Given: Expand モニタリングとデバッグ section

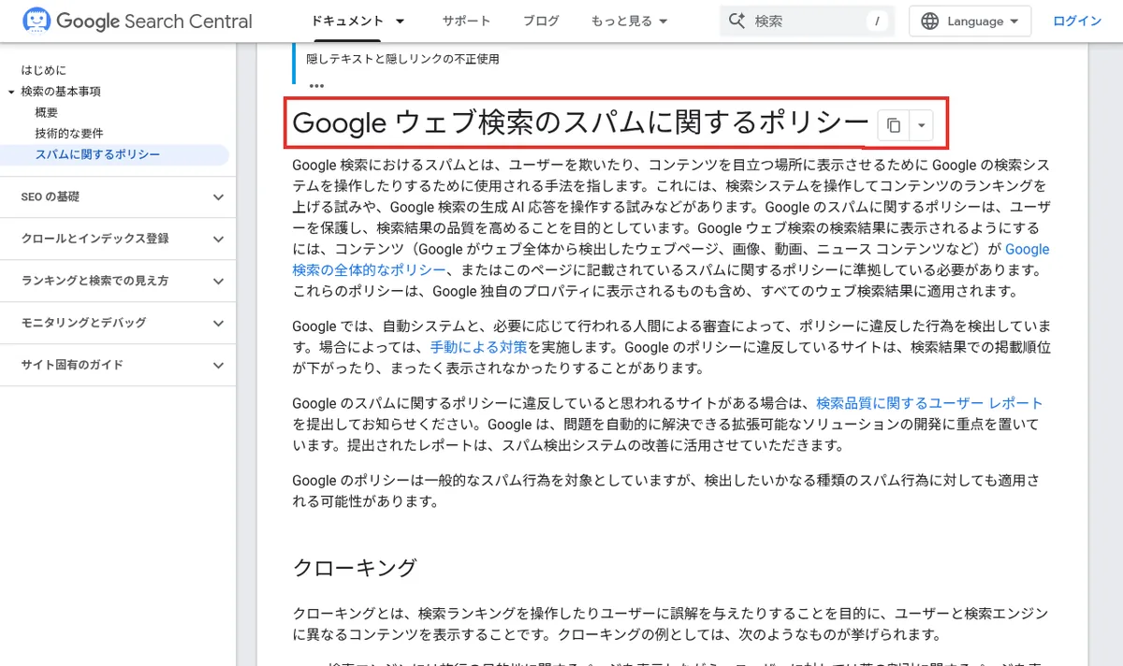Looking at the screenshot, I should click(x=118, y=323).
